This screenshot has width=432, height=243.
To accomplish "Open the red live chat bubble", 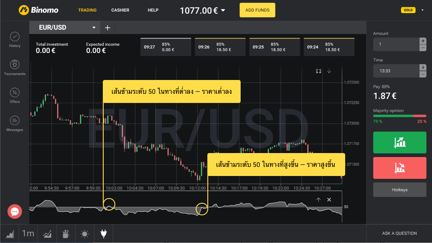I will pos(15,211).
